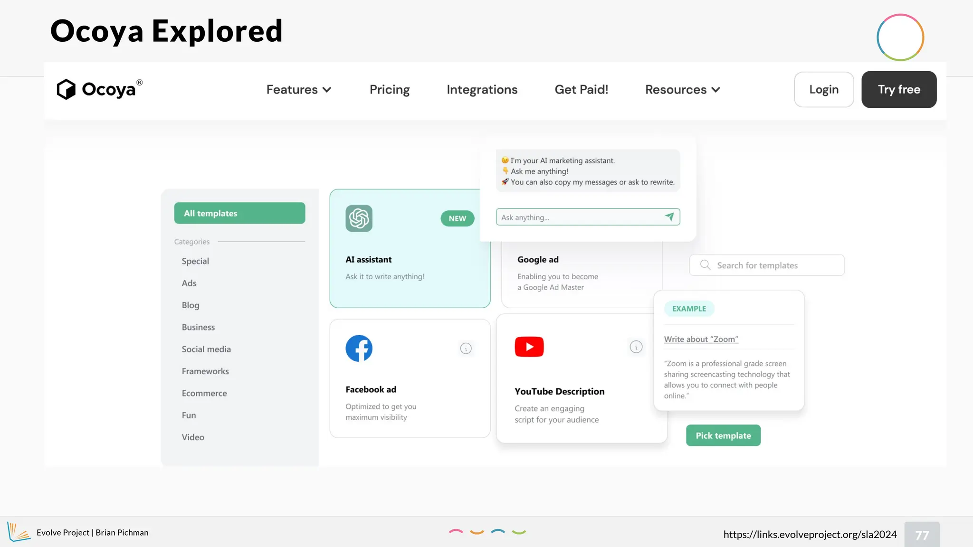Image resolution: width=973 pixels, height=547 pixels.
Task: Open the Pricing page
Action: pyautogui.click(x=390, y=89)
